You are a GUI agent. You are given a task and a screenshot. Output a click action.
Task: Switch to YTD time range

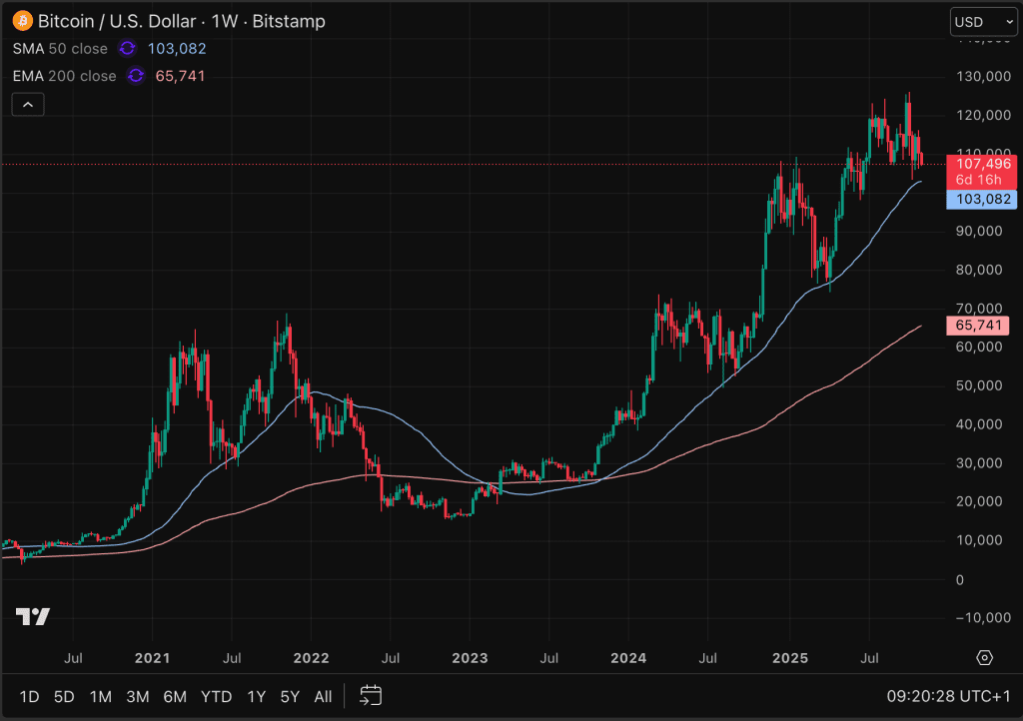216,696
